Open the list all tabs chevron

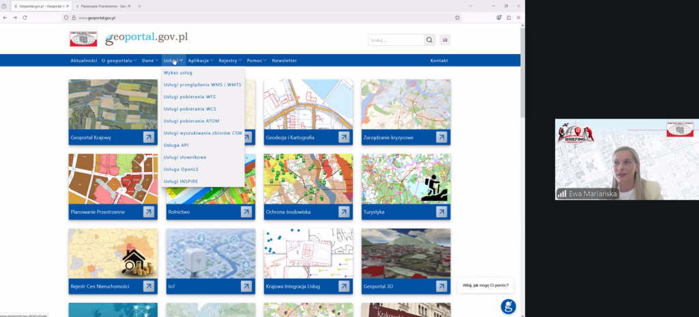471,6
